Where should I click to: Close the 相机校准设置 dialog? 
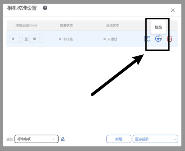173,10
